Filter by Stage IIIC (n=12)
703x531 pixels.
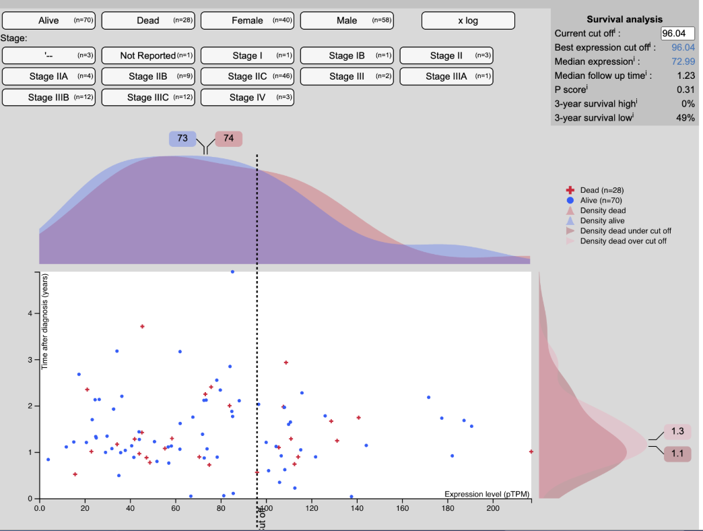(x=148, y=97)
